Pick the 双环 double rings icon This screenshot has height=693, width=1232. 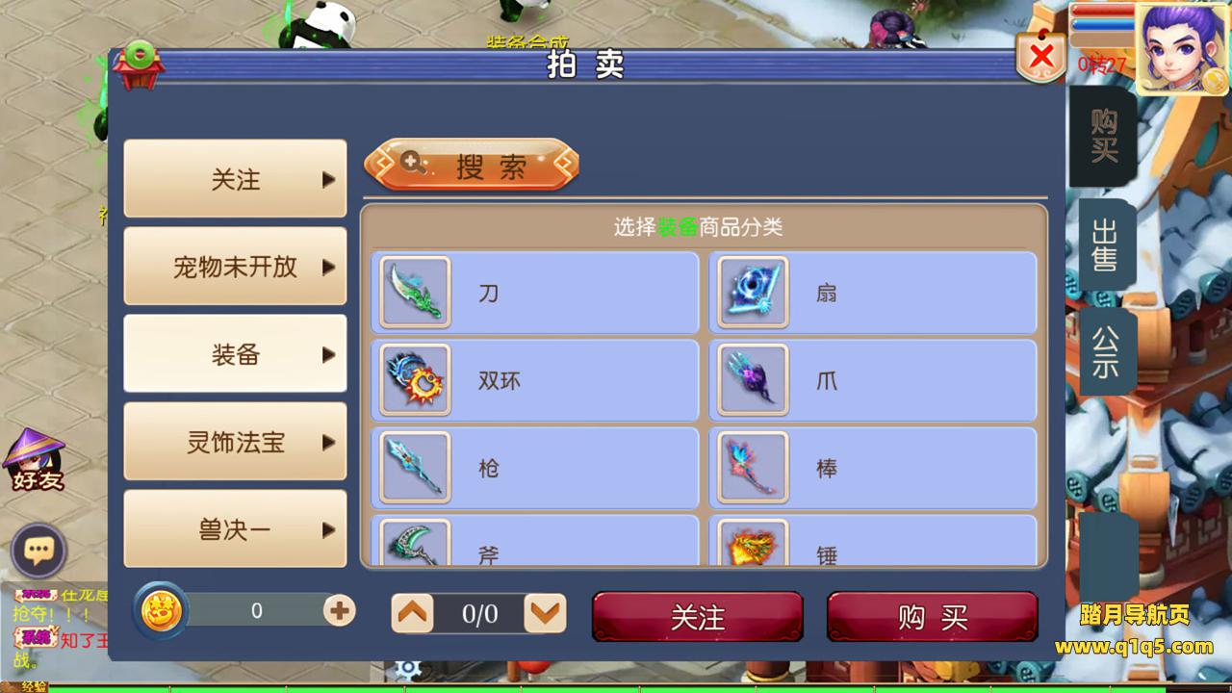(x=415, y=380)
